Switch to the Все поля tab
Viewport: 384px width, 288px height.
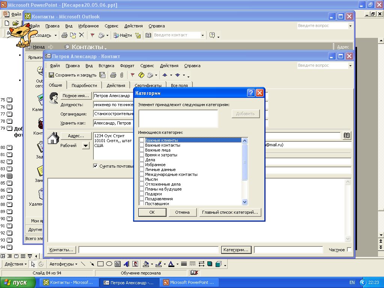pos(179,85)
